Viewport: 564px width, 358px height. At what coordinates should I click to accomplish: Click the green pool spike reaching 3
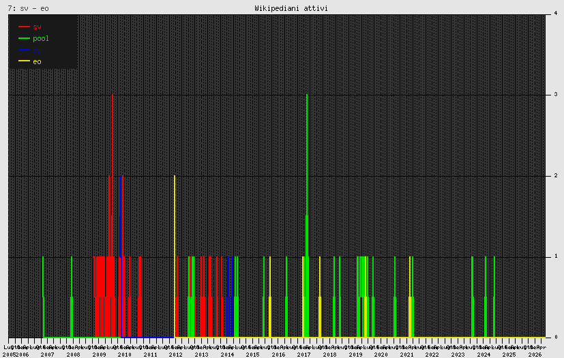[307, 216]
